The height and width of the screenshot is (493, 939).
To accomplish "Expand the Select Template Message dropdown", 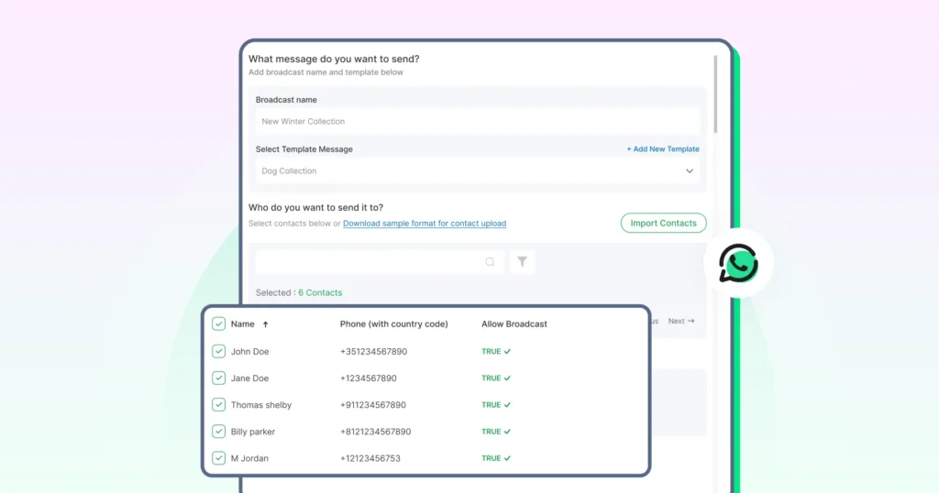I will click(477, 171).
